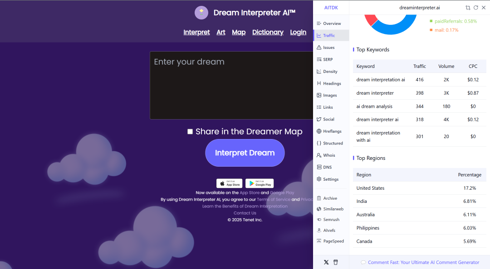Click the India region row
The width and height of the screenshot is (490, 269).
coord(419,201)
